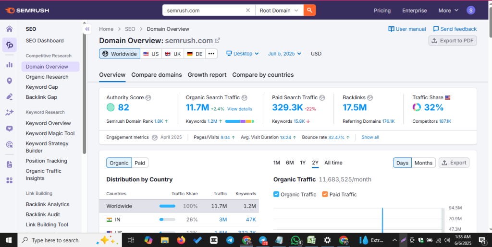Viewport: 492px width, 247px height.
Task: Click the Export to PDF button
Action: [453, 40]
